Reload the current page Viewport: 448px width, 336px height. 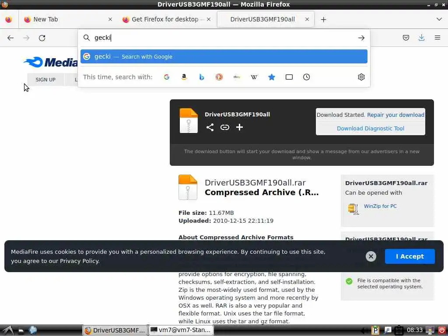42,38
